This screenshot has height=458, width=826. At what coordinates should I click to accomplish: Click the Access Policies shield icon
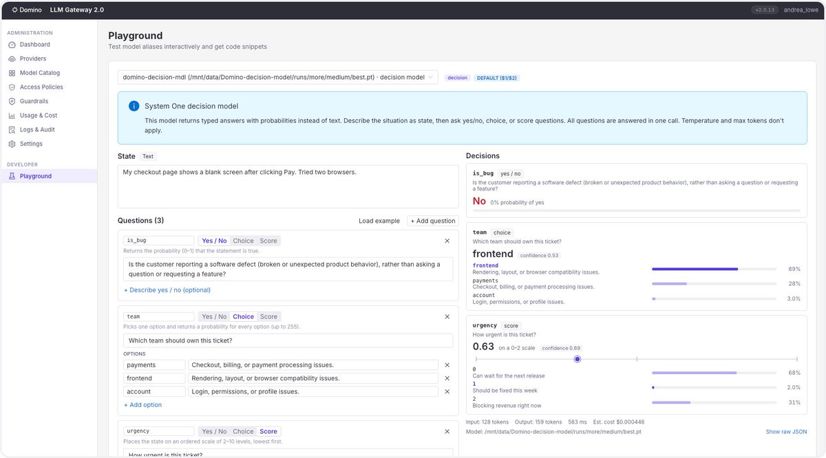coord(12,87)
